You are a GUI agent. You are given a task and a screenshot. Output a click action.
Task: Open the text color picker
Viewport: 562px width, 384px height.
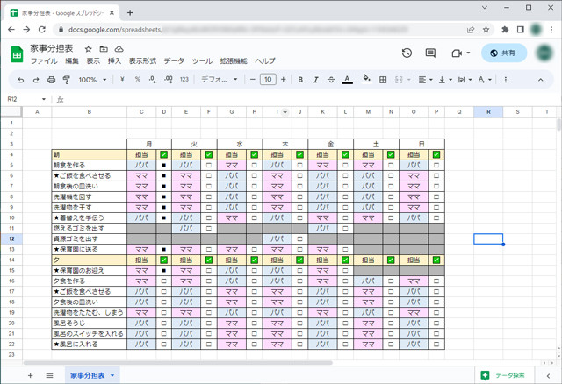coord(348,80)
